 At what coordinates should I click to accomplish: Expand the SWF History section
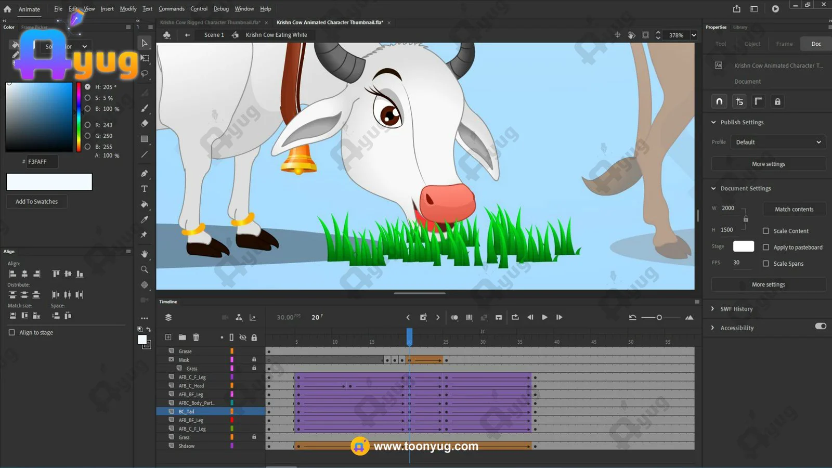pyautogui.click(x=713, y=309)
